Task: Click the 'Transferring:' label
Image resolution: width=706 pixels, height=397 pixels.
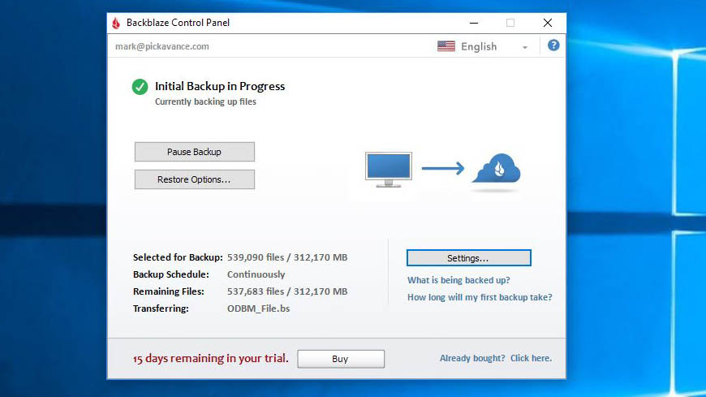Action: click(161, 309)
